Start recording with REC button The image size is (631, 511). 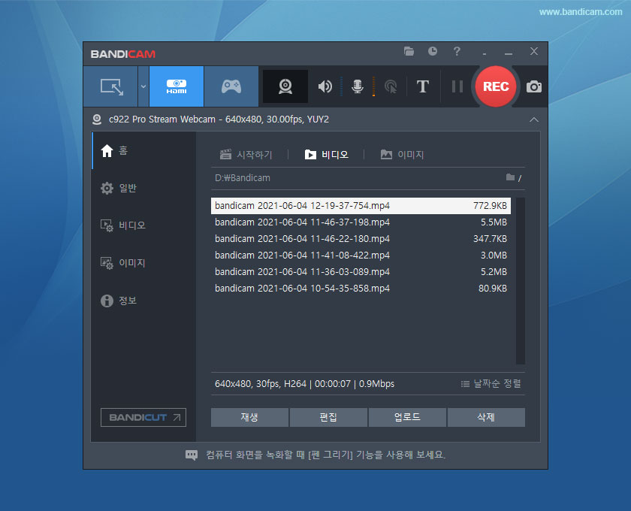click(496, 86)
